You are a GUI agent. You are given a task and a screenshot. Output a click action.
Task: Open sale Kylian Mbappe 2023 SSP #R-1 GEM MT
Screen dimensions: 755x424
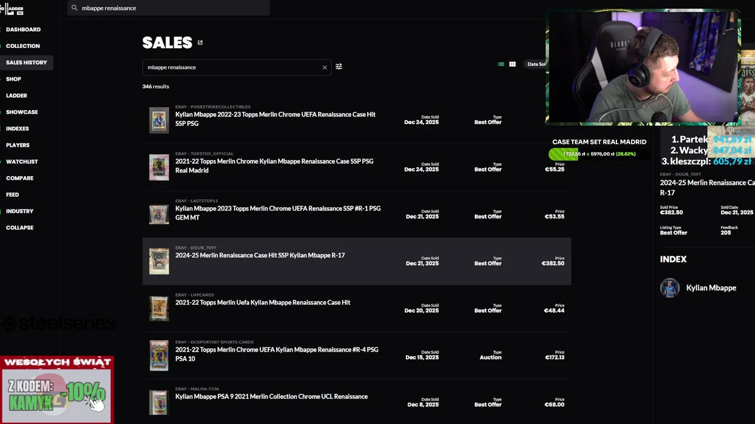pos(278,213)
